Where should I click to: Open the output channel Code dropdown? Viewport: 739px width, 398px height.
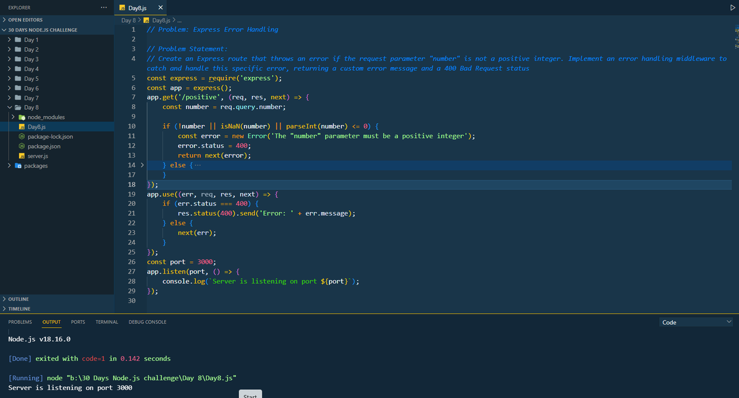[x=697, y=322]
